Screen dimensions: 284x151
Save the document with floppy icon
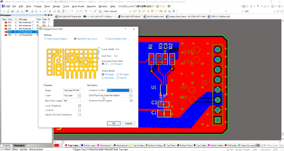tap(12, 11)
